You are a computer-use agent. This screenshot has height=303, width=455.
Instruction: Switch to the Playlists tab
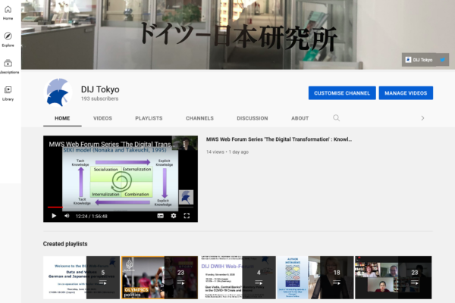click(x=149, y=118)
